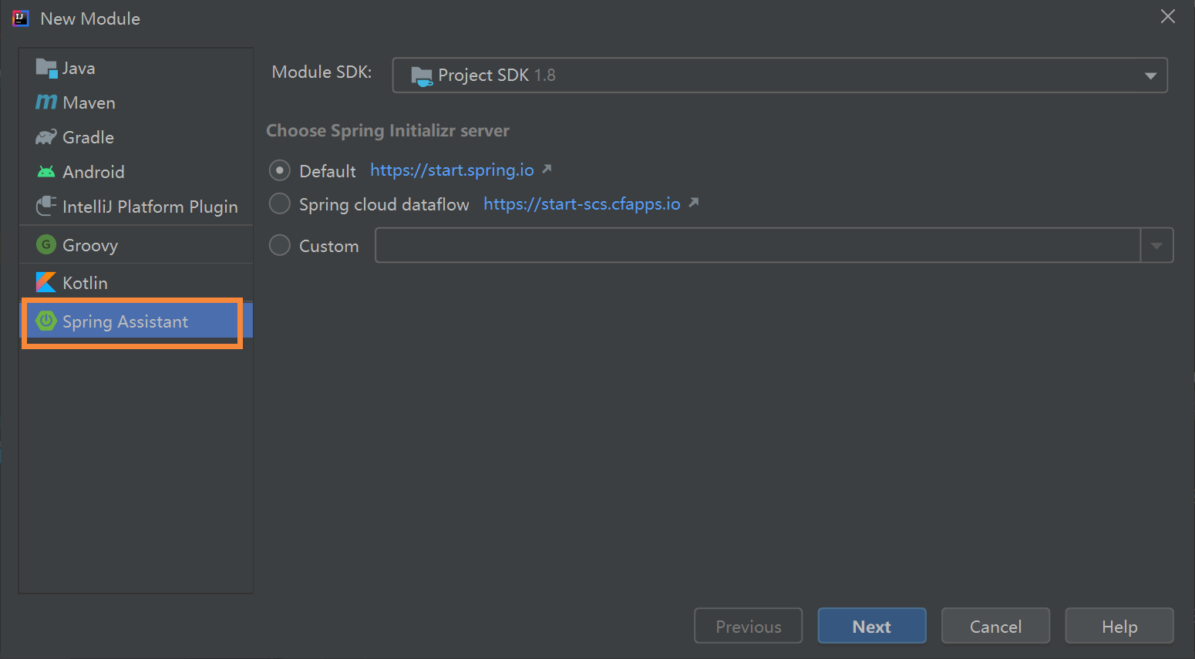Viewport: 1195px width, 659px height.
Task: Click the IntelliJ Platform Plugin icon
Action: click(x=46, y=206)
